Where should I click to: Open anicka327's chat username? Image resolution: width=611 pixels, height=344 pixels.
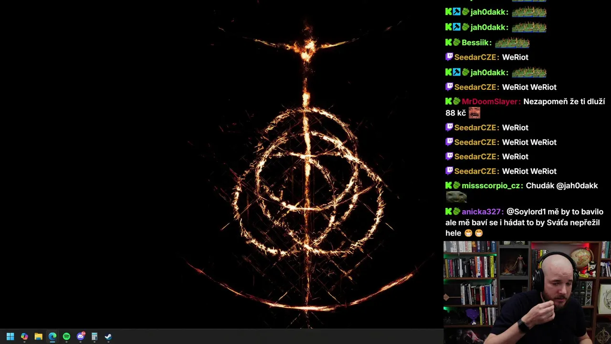pyautogui.click(x=483, y=212)
